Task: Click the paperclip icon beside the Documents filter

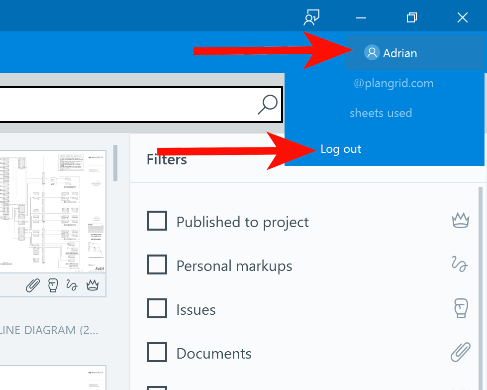Action: [x=460, y=352]
